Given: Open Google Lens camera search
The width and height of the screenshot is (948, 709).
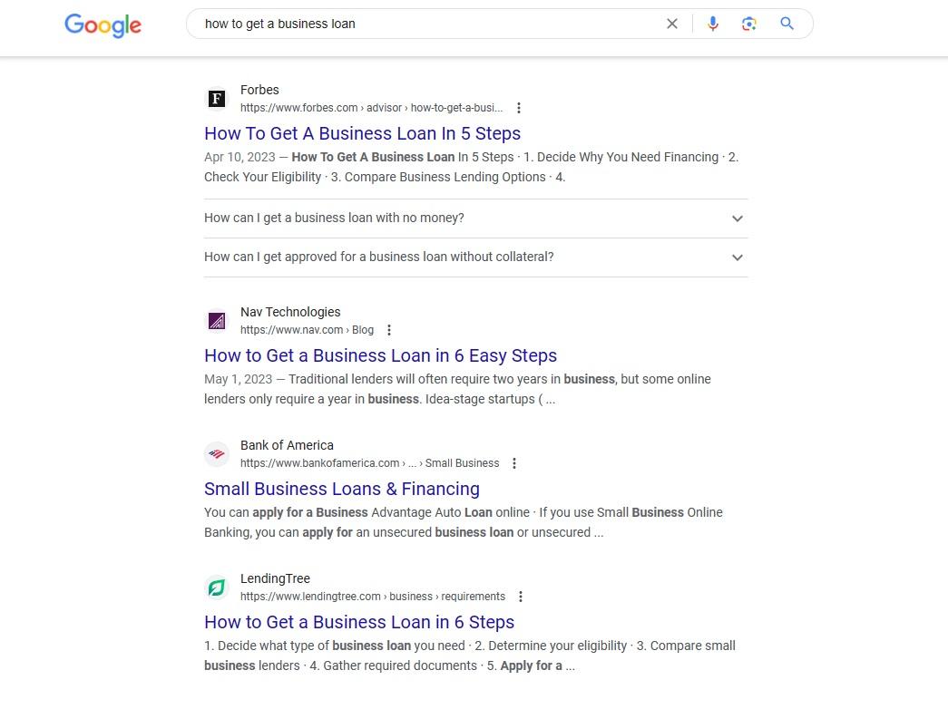Looking at the screenshot, I should point(749,24).
